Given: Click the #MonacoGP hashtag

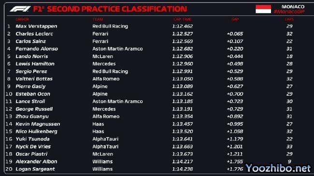Looking at the screenshot, I should tap(289, 12).
